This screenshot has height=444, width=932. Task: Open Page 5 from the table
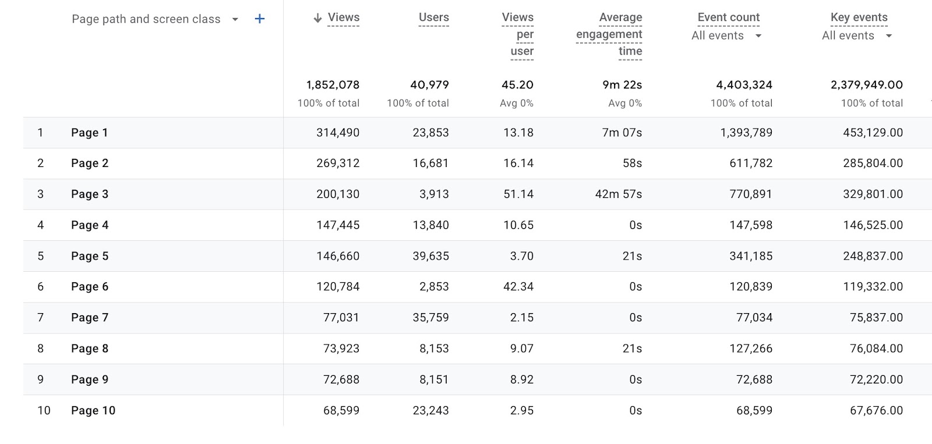point(89,255)
